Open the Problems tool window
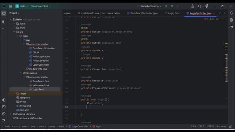The height and width of the screenshot is (132, 235). click(4, 114)
